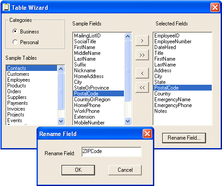The image size is (222, 186).
Task: Select HomePhone sample field
Action: [99, 105]
